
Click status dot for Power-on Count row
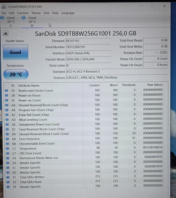7,100
